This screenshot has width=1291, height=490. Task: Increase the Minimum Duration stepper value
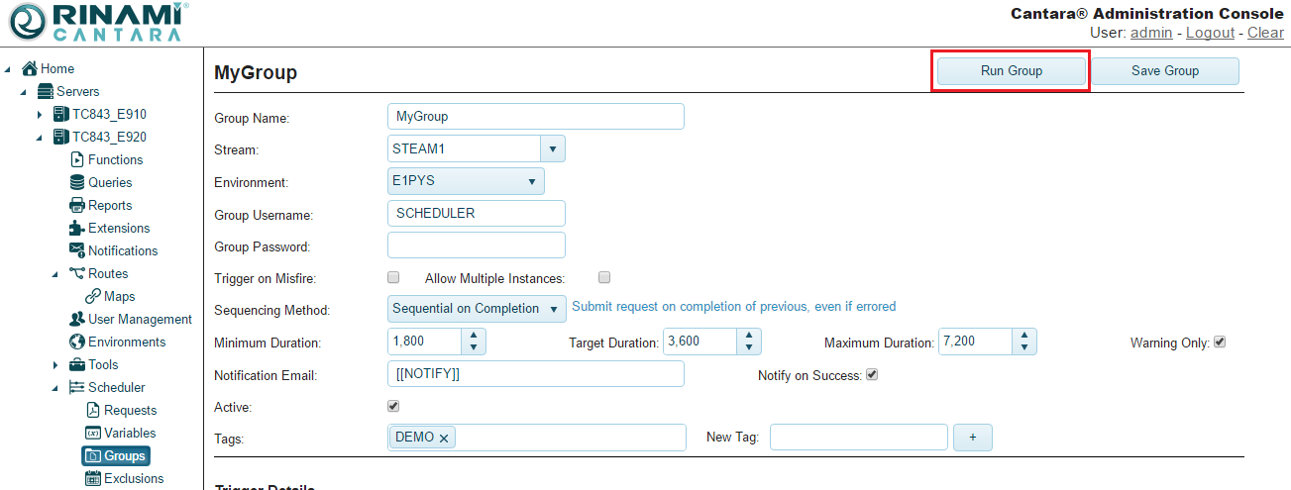(x=474, y=336)
